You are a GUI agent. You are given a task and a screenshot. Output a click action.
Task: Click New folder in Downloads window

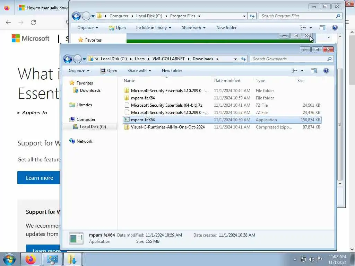pos(172,71)
